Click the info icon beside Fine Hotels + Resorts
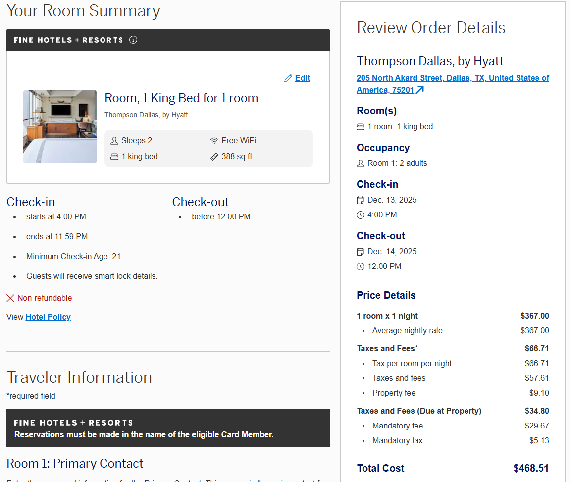Image resolution: width=570 pixels, height=482 pixels. click(x=133, y=40)
